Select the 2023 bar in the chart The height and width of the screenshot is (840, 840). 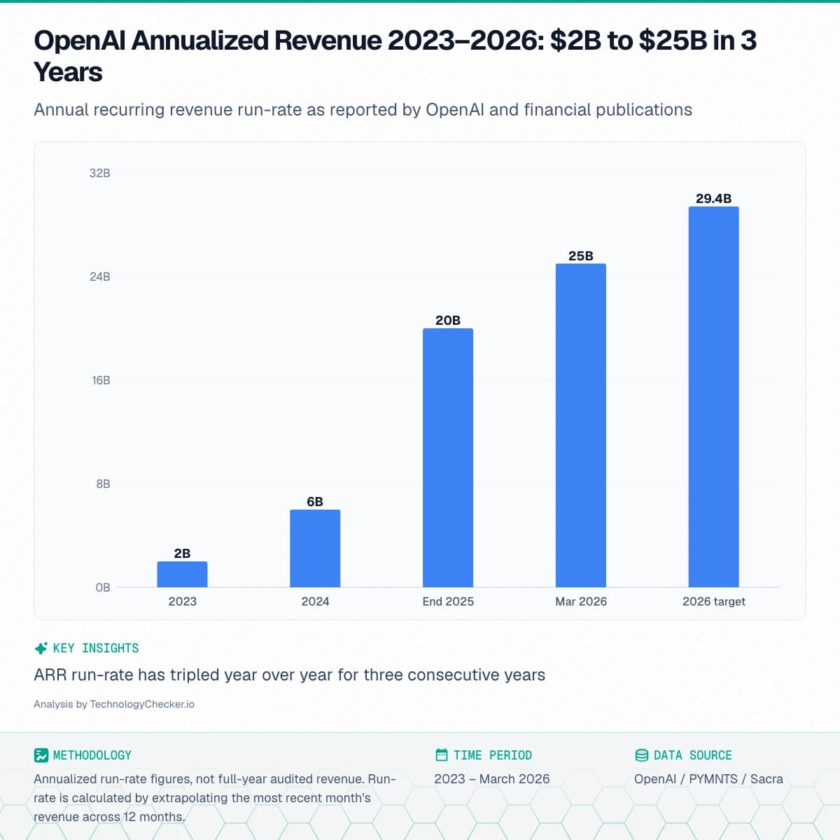[x=182, y=574]
